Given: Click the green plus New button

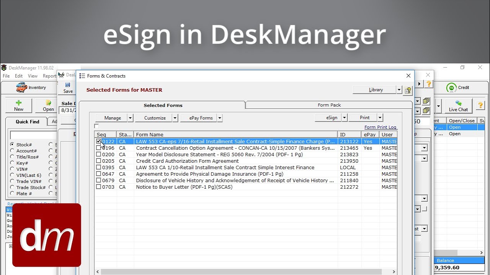Looking at the screenshot, I should (x=19, y=106).
